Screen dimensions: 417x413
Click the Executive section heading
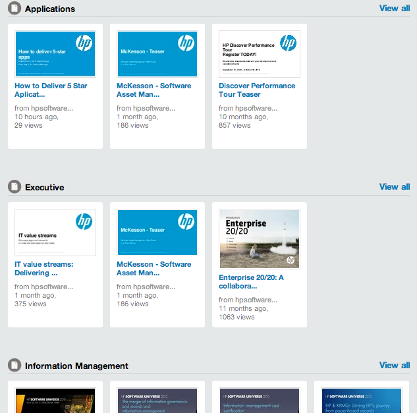pos(44,187)
